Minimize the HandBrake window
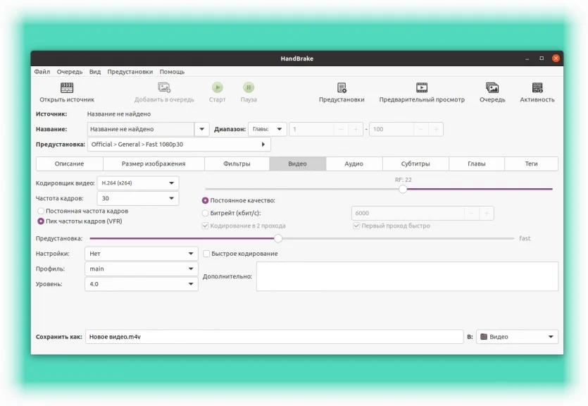This screenshot has height=406, width=588. click(527, 59)
